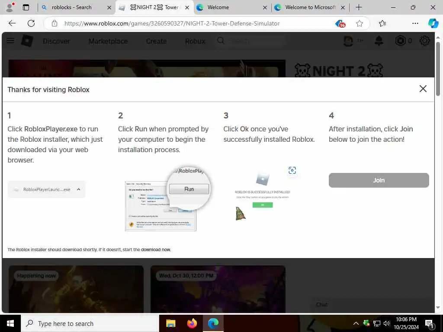The height and width of the screenshot is (332, 443).
Task: Open the Marketplace page
Action: pyautogui.click(x=108, y=41)
